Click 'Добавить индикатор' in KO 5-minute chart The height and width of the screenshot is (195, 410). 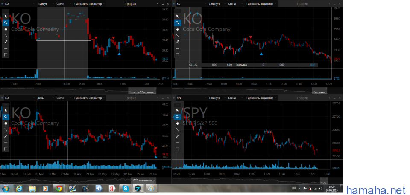pos(89,4)
